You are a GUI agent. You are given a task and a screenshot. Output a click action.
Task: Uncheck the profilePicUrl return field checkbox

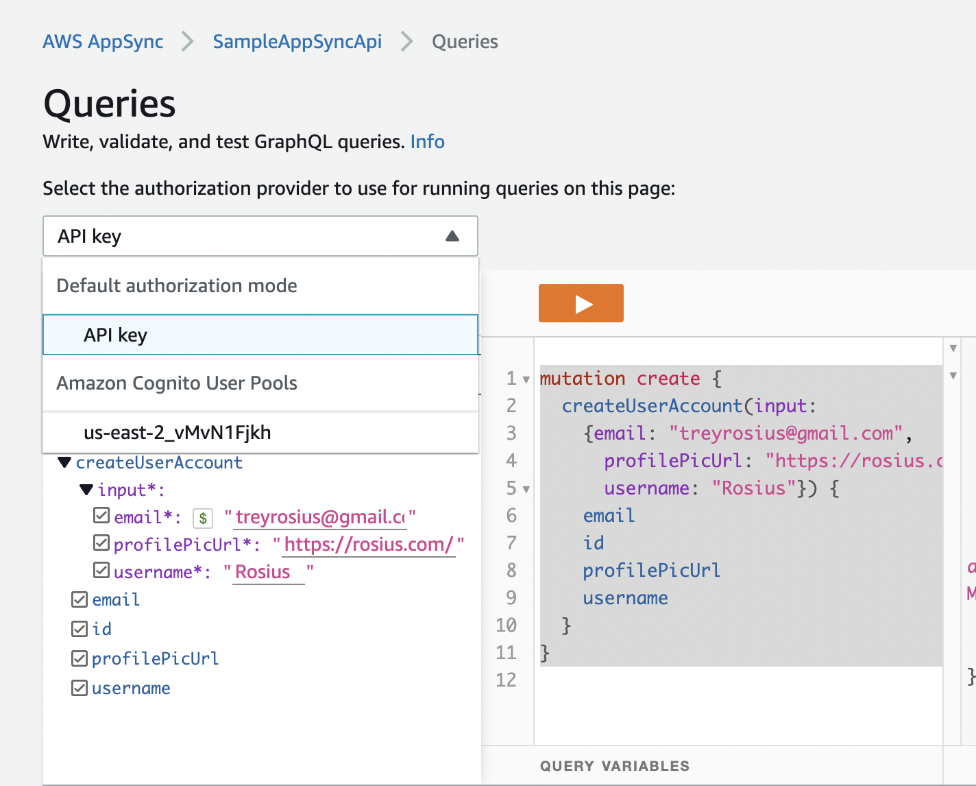coord(80,659)
